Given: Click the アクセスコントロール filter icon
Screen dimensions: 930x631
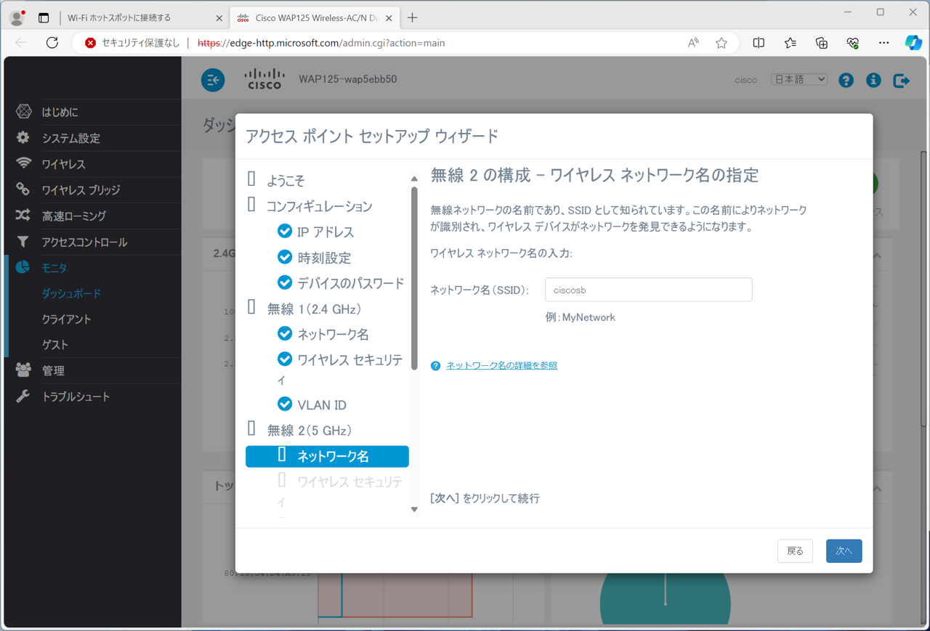Looking at the screenshot, I should point(23,242).
